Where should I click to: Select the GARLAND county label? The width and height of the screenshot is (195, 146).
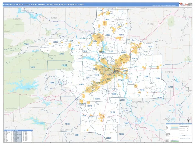tap(30, 89)
